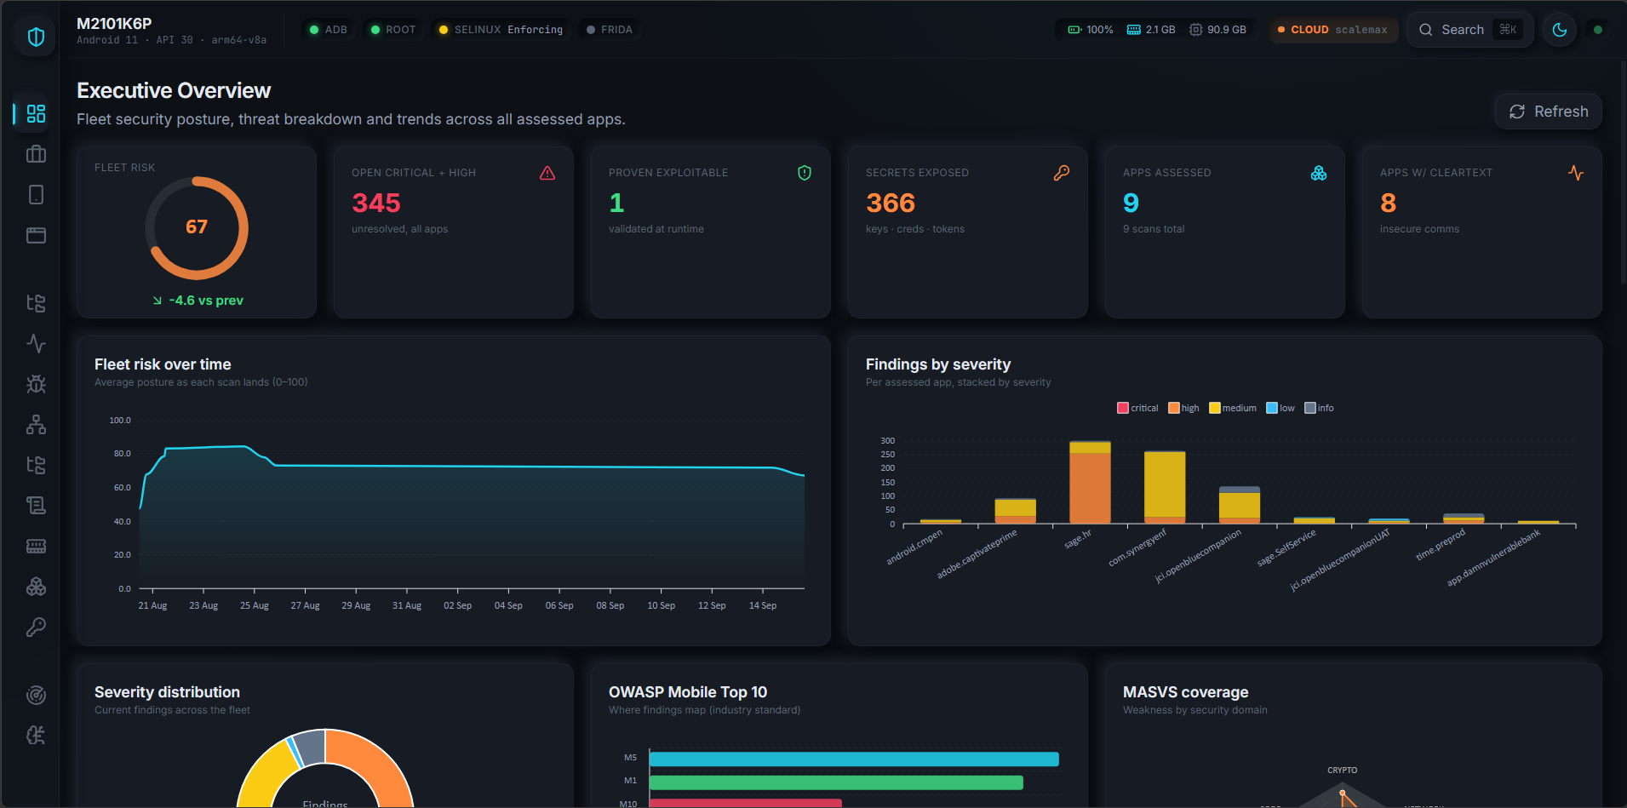This screenshot has height=808, width=1627.
Task: Open the stacked cubes sidebar icon
Action: 36,587
